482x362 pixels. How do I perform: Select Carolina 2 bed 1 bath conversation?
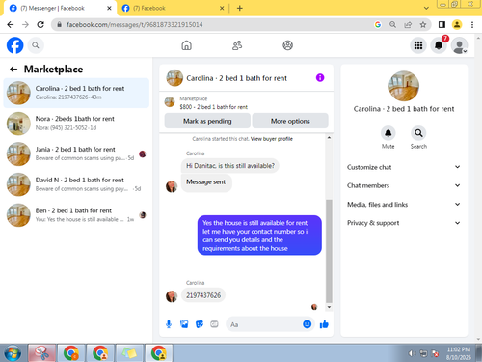click(x=76, y=93)
